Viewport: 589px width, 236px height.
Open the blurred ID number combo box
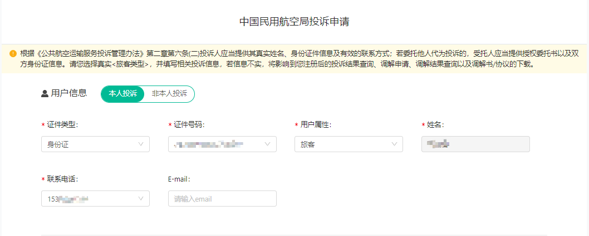(217, 144)
